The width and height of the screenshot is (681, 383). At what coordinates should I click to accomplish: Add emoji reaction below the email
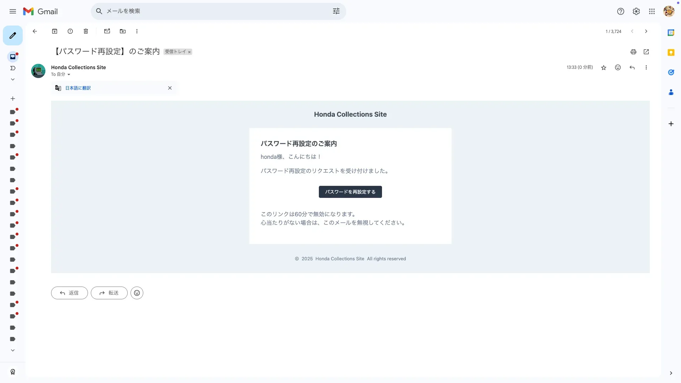[x=137, y=293]
